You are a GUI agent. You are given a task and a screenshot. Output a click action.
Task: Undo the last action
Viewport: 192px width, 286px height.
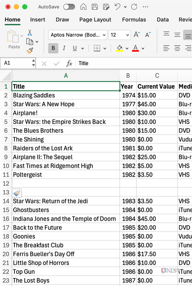click(118, 7)
